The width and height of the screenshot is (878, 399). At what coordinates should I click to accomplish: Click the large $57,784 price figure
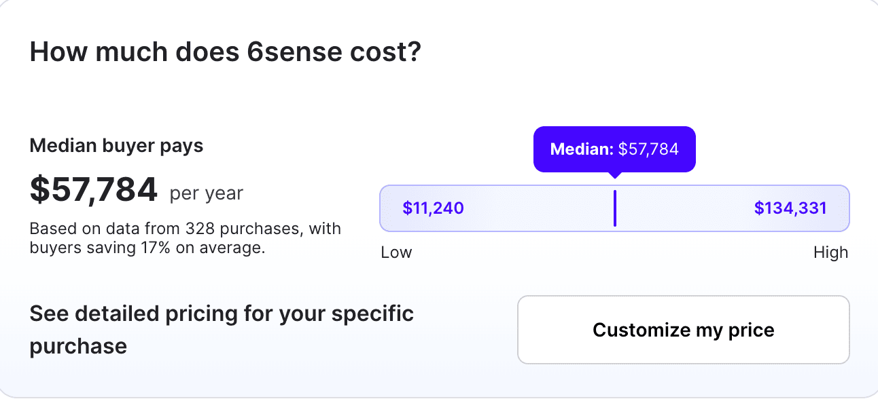(94, 190)
